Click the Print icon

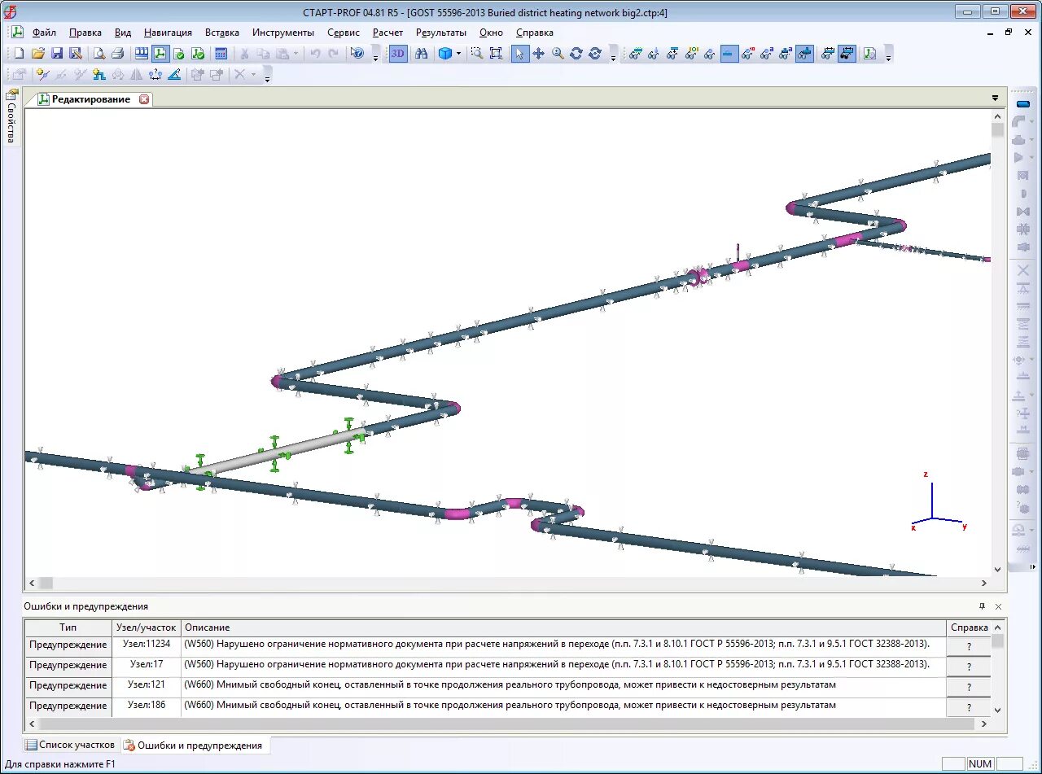pos(117,54)
